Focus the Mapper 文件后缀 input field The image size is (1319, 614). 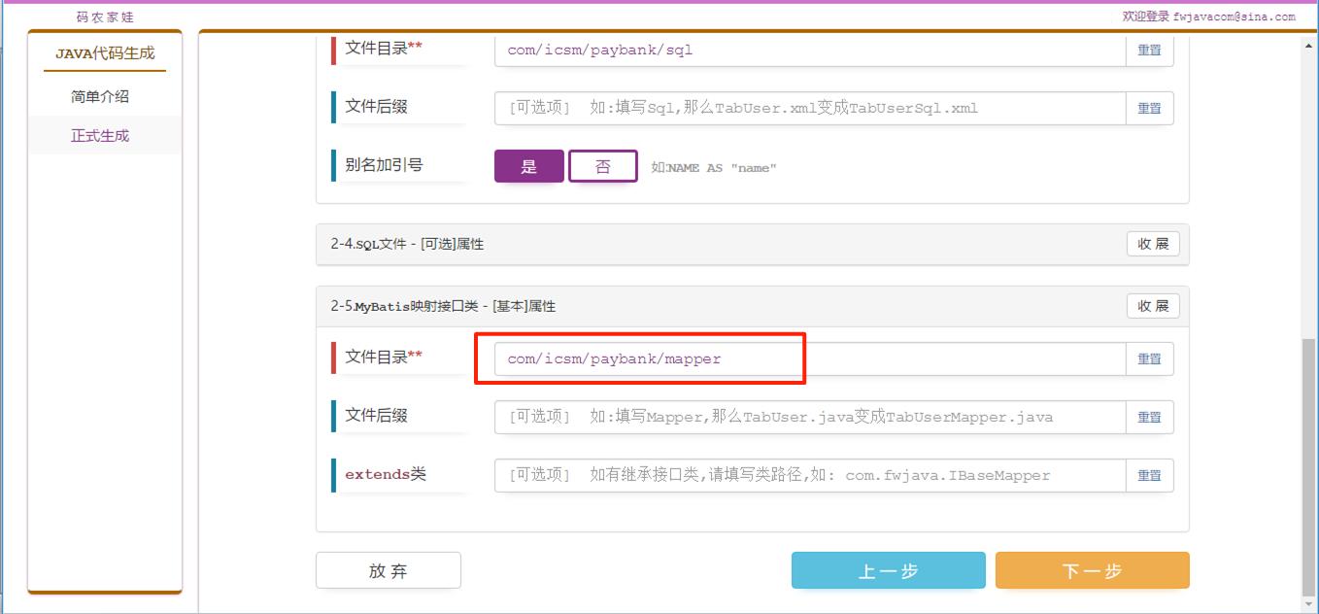[809, 417]
